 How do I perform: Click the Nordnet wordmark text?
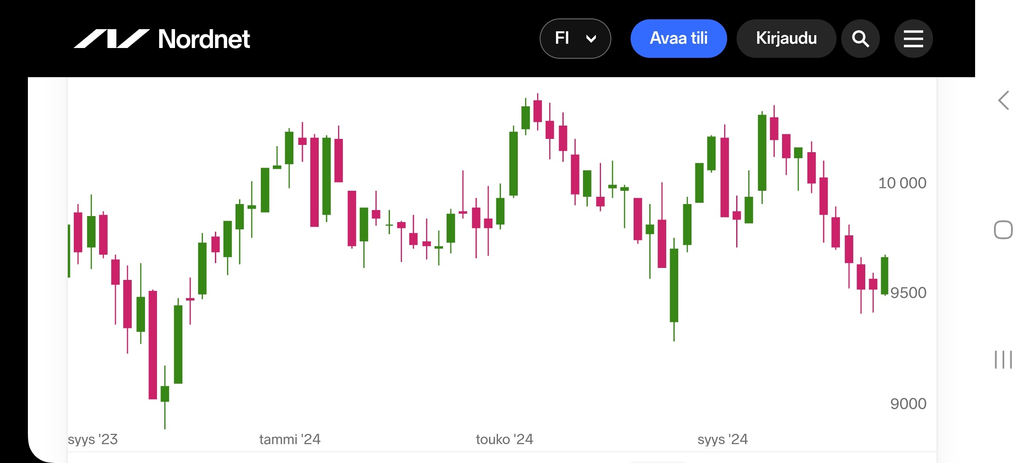(x=204, y=39)
